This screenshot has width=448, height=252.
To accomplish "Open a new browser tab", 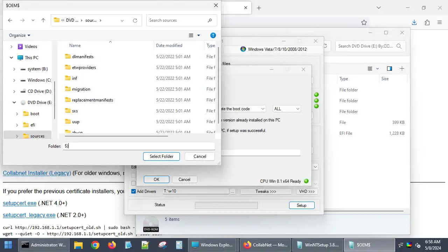I will tap(259, 8).
